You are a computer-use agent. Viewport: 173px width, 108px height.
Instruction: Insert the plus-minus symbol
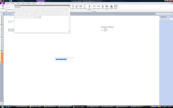click(x=16, y=9)
